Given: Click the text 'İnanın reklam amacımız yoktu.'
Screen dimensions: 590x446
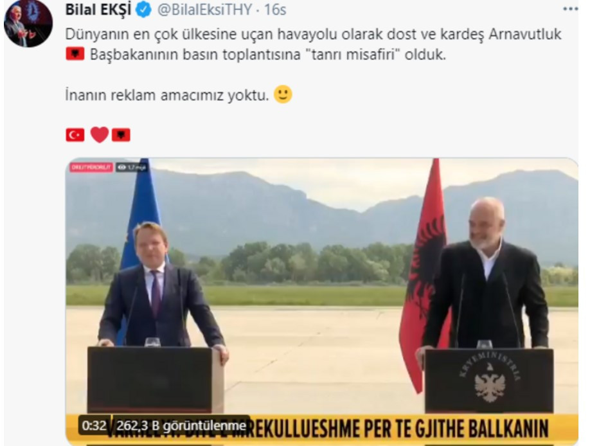Looking at the screenshot, I should [167, 95].
